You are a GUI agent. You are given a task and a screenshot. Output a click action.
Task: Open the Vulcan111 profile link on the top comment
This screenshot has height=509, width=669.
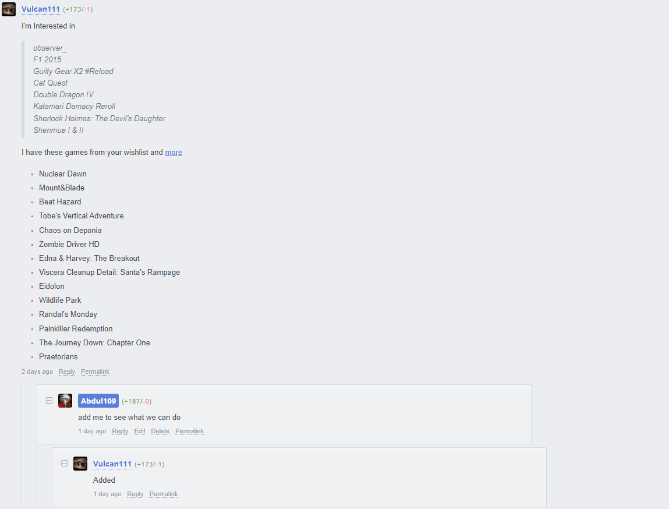coord(41,9)
